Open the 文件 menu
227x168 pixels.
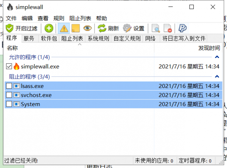coord(11,19)
